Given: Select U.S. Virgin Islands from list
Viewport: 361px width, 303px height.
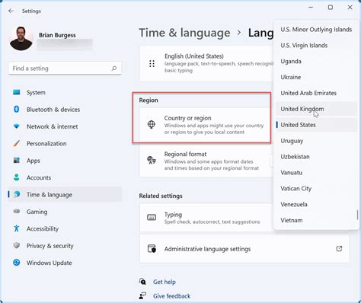Looking at the screenshot, I should coord(316,45).
